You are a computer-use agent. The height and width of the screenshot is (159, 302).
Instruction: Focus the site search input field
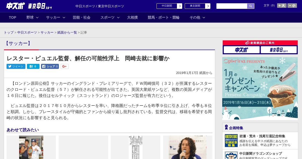pos(232,6)
